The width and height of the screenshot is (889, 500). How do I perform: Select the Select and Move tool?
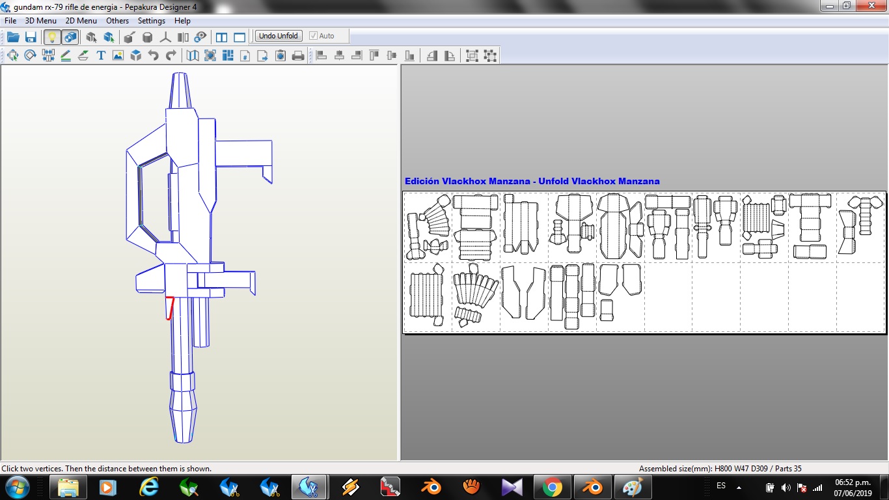(12, 55)
